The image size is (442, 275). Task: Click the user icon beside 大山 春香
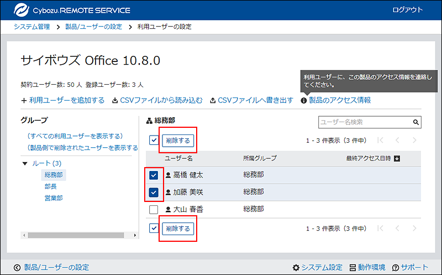[x=169, y=210]
